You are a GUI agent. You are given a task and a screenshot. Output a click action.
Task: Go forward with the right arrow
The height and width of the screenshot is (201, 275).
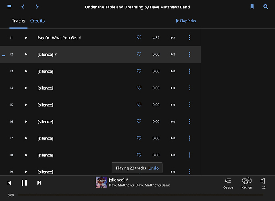coord(37,7)
